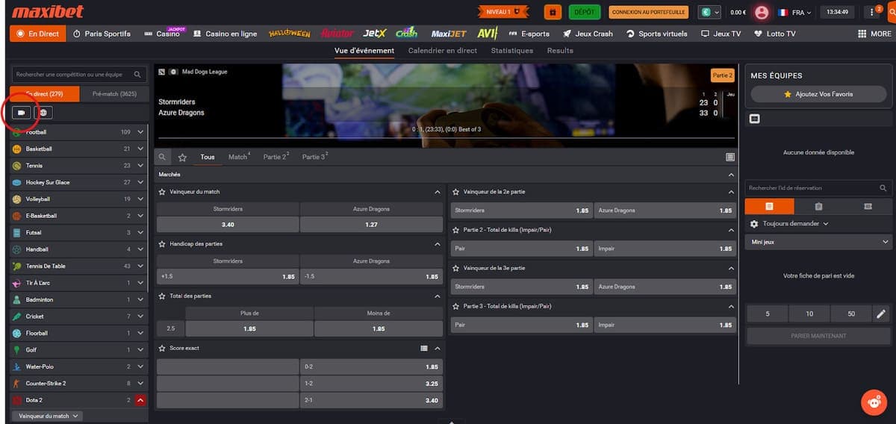
Task: Favorite Vainqueur de la 3e partie star
Action: [455, 268]
